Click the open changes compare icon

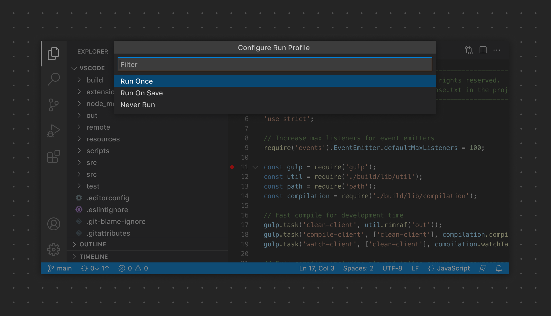click(469, 50)
